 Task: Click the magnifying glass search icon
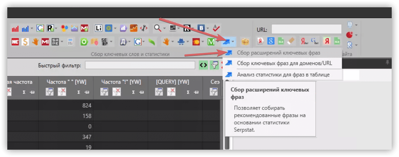pos(158,28)
